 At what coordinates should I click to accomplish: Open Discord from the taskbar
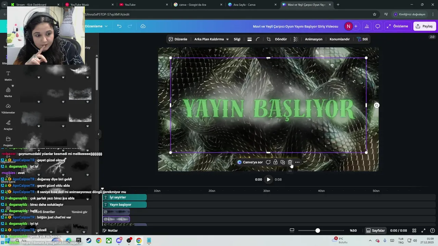coord(119,241)
